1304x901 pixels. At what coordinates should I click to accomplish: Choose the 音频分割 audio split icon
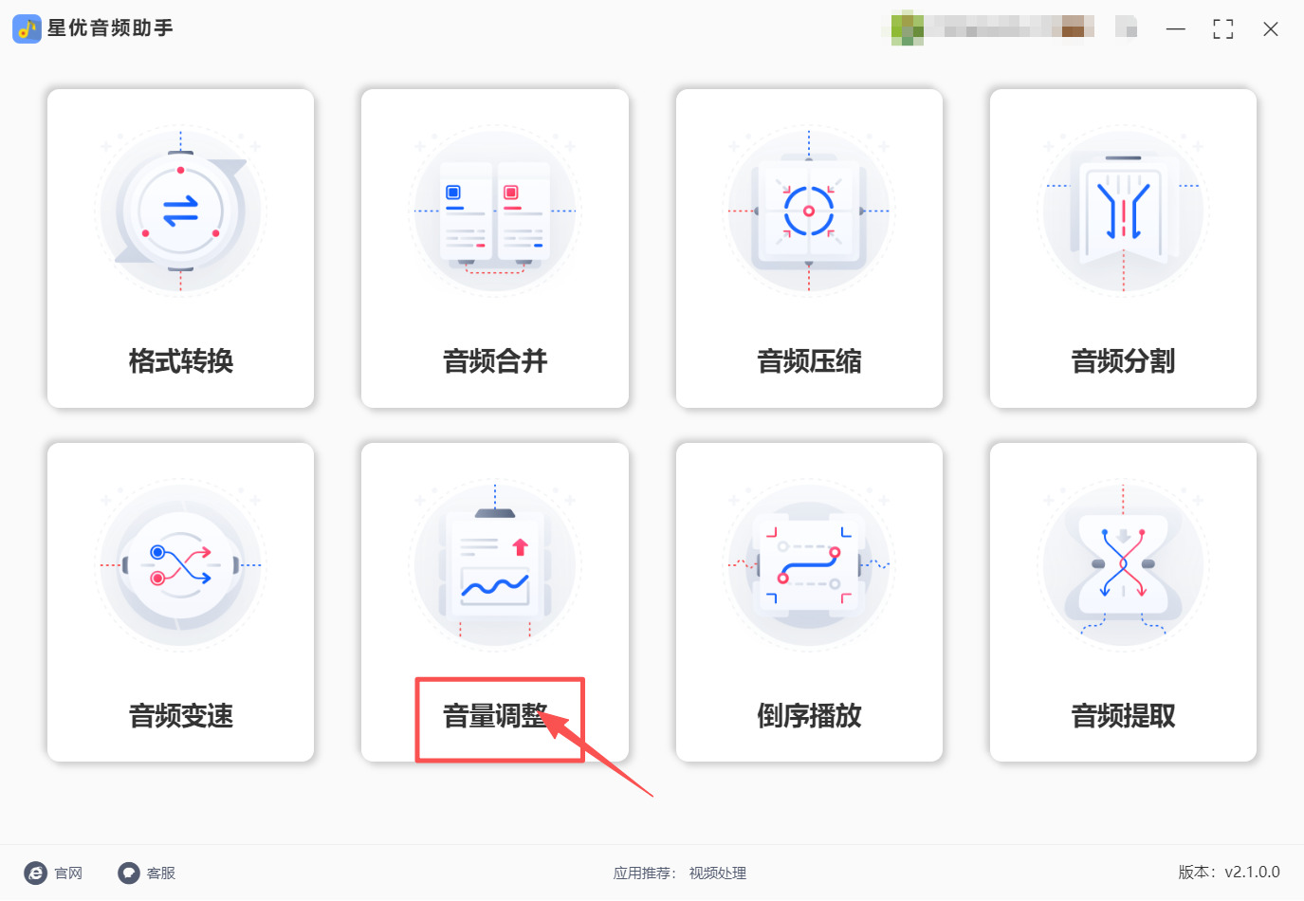click(1123, 211)
